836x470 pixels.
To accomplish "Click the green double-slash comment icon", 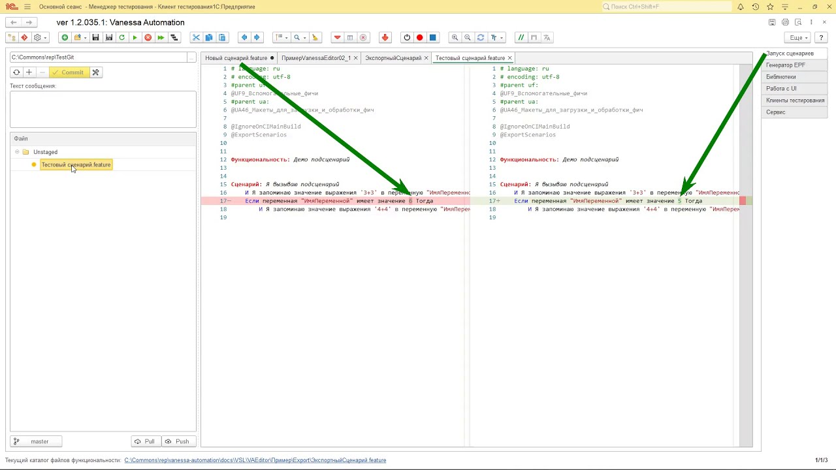I will pyautogui.click(x=521, y=38).
